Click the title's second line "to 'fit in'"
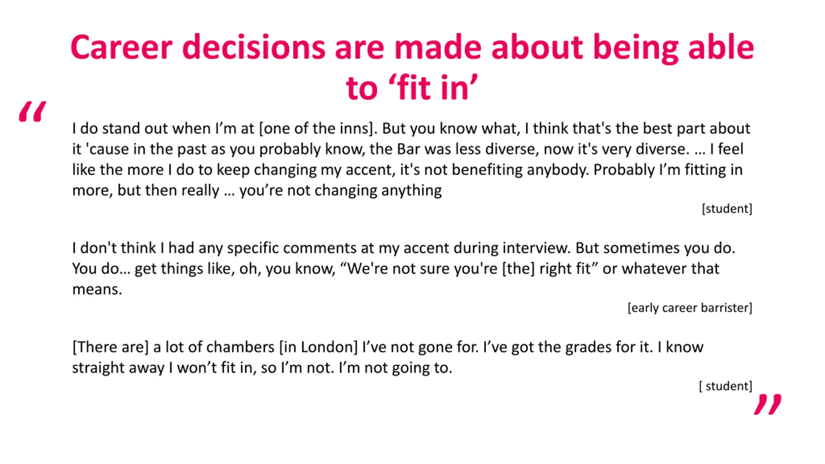This screenshot has height=464, width=825. [412, 88]
